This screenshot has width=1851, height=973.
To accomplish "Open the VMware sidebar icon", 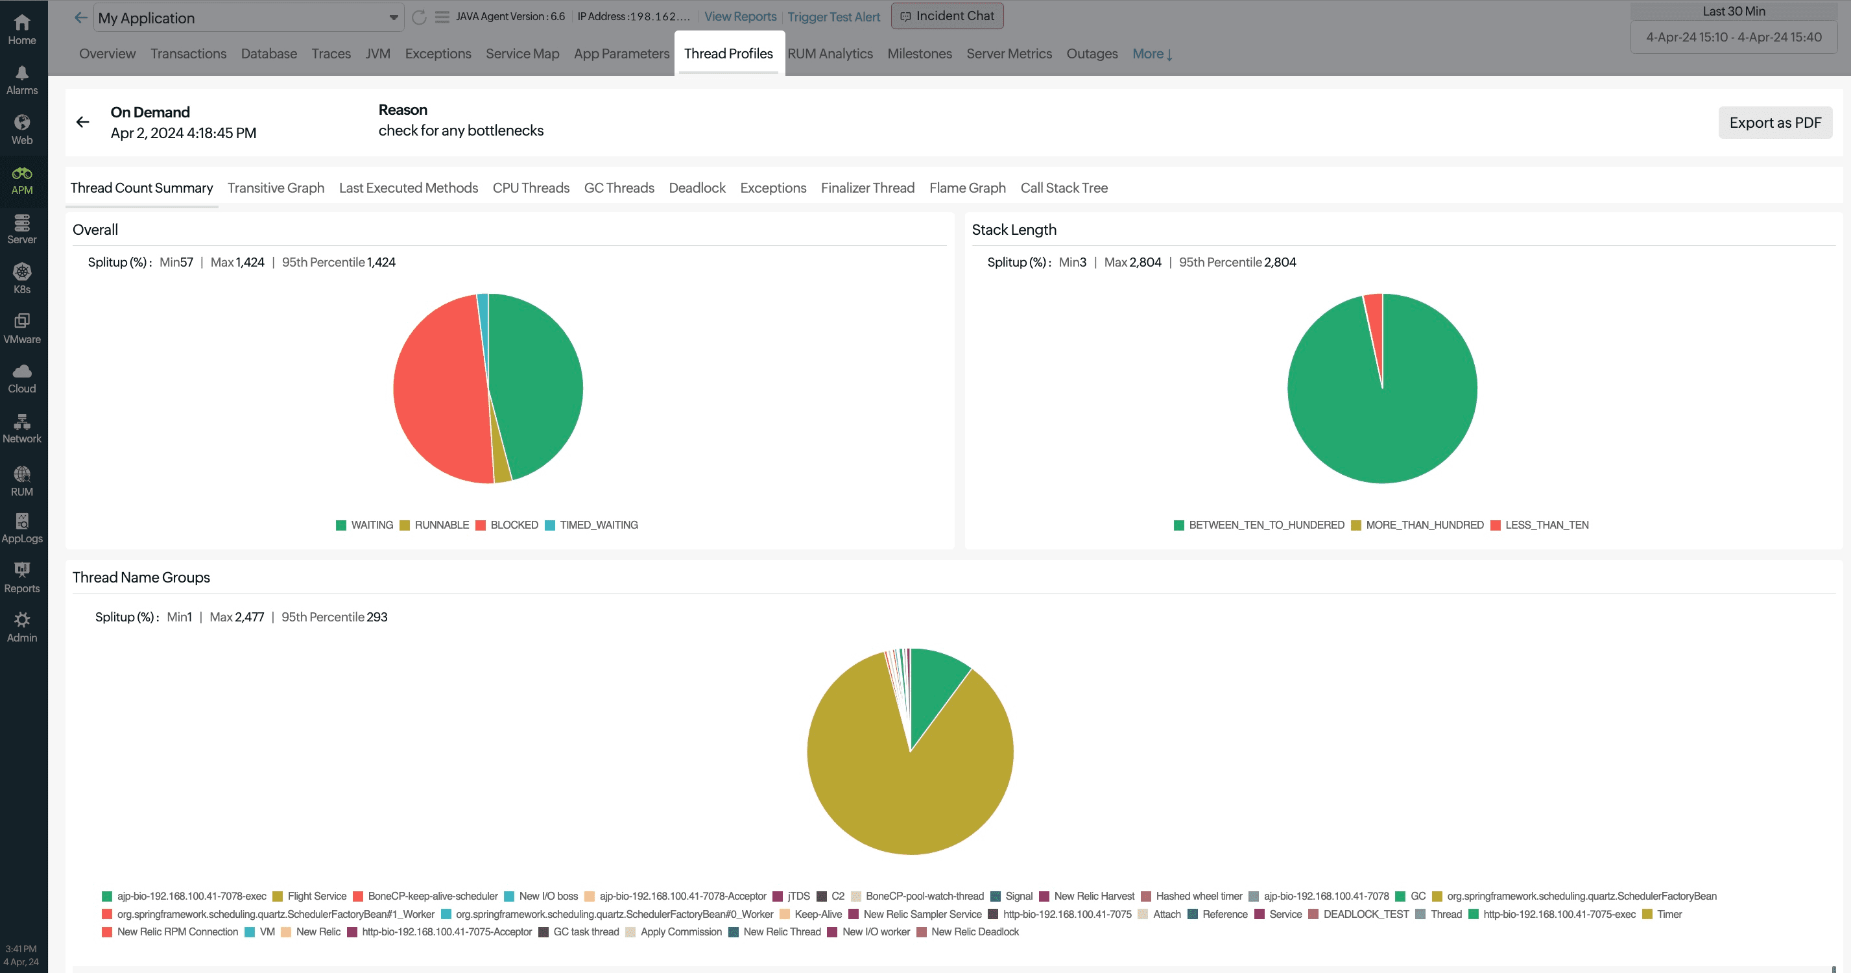I will pyautogui.click(x=21, y=321).
